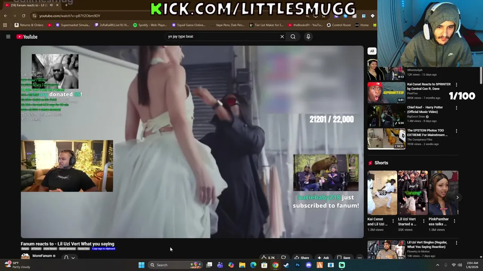Copy tags to clipboard button
This screenshot has width=483, height=271.
(103, 249)
